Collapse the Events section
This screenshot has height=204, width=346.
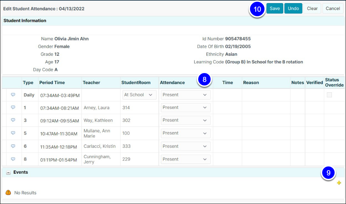[x=8, y=173]
